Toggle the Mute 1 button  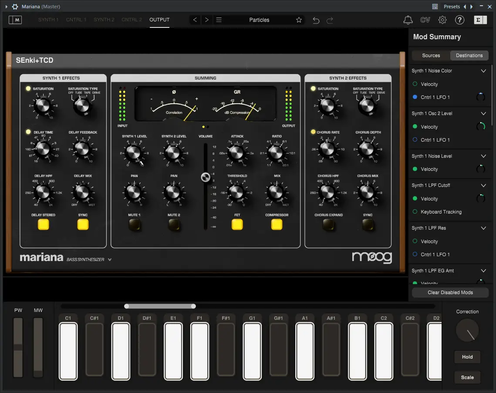[135, 225]
